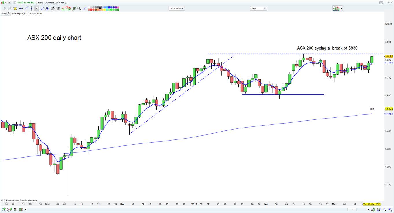Click the ASX instrument icon in title bar
Image resolution: width=394 pixels, height=213 pixels.
click(3, 3)
